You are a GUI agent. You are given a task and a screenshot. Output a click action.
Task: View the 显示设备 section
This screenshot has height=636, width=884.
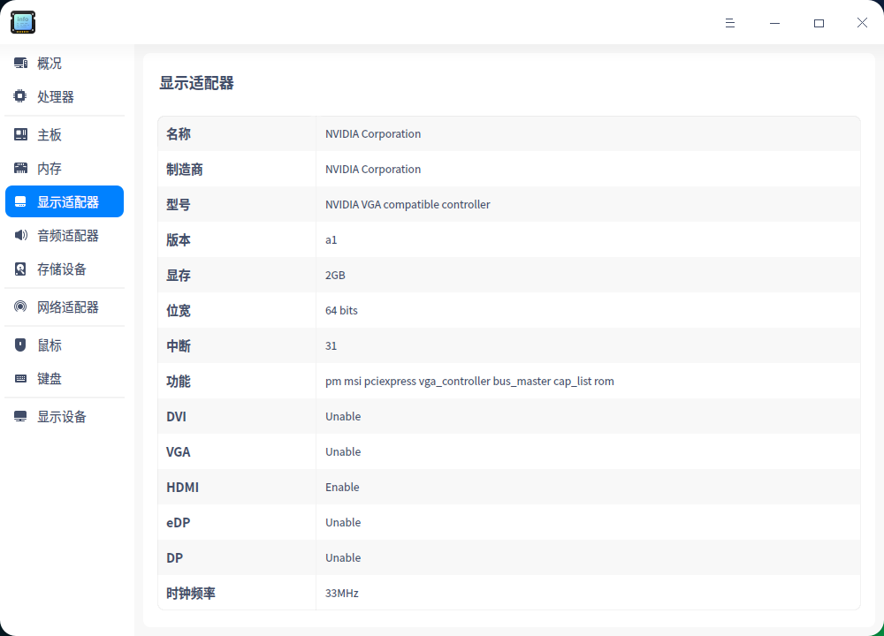[65, 416]
